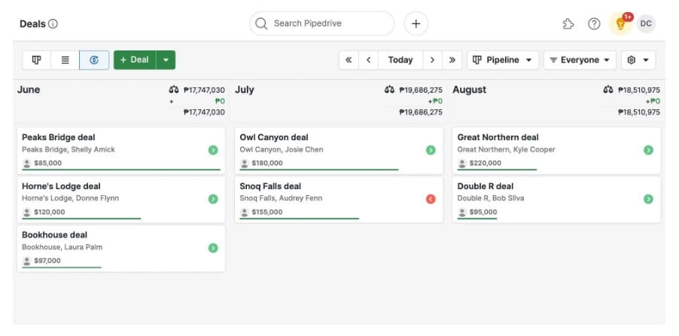Click "Great Northern, Kyle Cooper" text
The image size is (679, 336).
(506, 150)
